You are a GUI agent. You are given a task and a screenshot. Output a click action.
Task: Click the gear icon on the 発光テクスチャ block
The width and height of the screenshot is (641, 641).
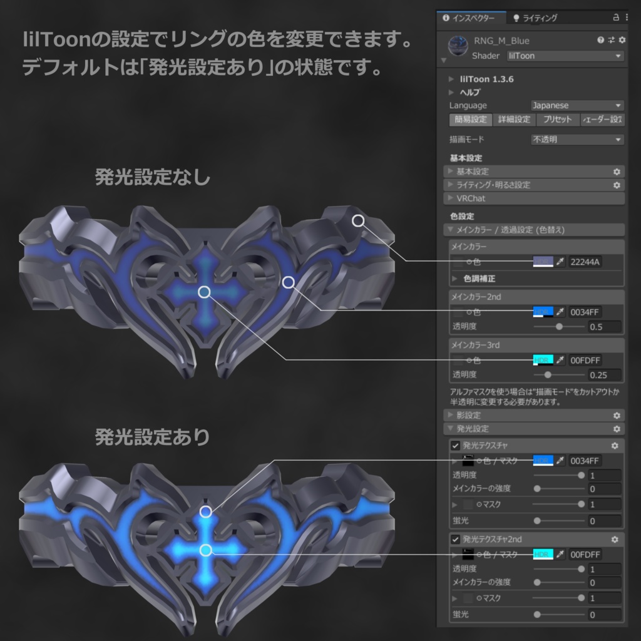pos(614,446)
